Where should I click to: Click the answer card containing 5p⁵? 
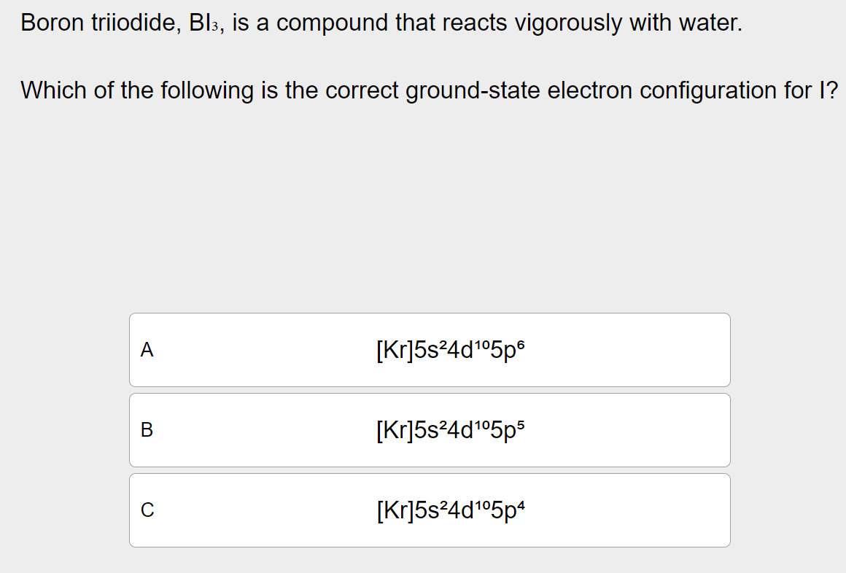429,429
